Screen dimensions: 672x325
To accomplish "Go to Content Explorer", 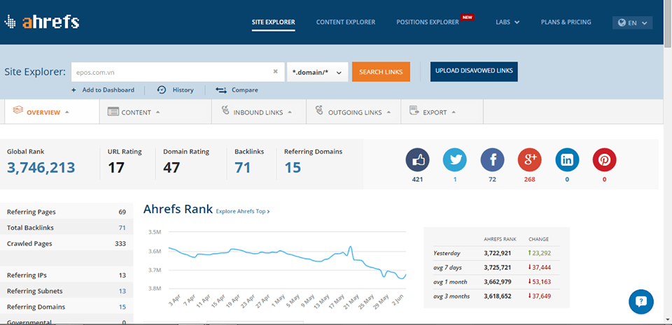I will pos(345,22).
